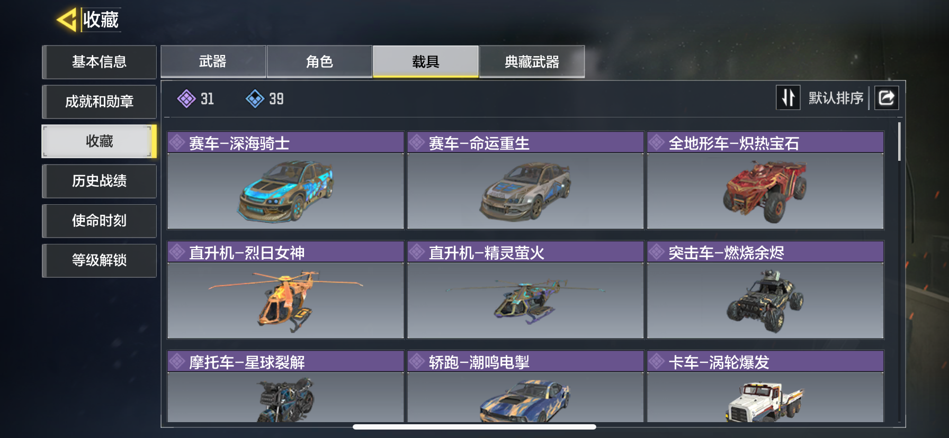
Task: Click rarity diamond icon on 全地形车-炽热宝石
Action: (657, 143)
